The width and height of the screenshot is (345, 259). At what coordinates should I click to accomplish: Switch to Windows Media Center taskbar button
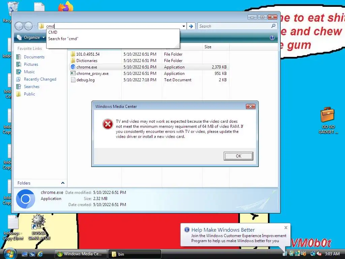[x=81, y=254]
